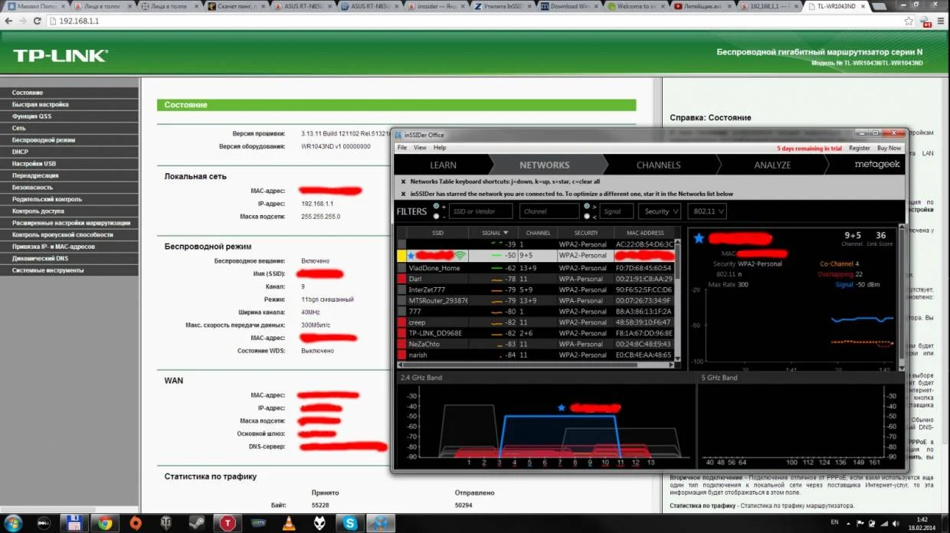The height and width of the screenshot is (533, 950).
Task: Open the Security filter dropdown
Action: tap(660, 211)
